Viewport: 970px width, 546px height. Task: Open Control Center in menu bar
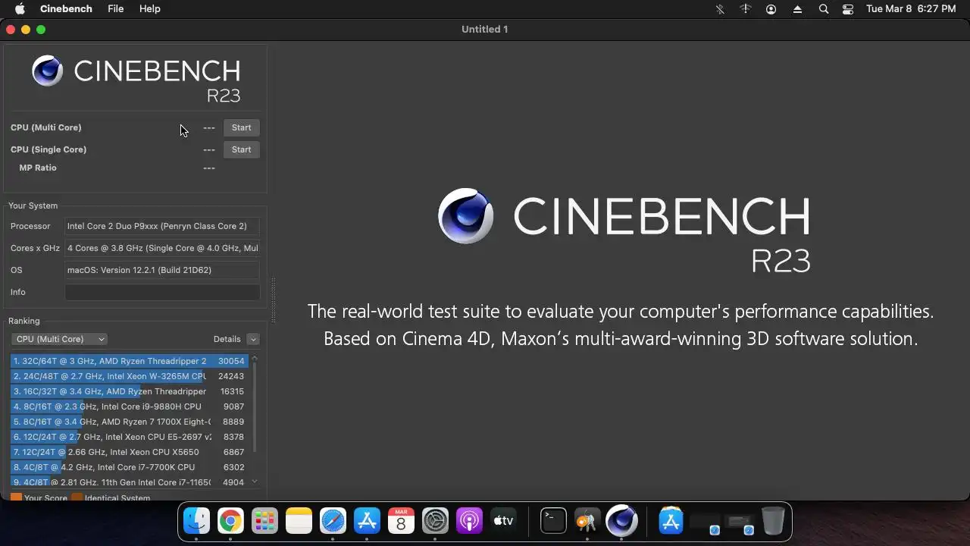click(x=848, y=9)
